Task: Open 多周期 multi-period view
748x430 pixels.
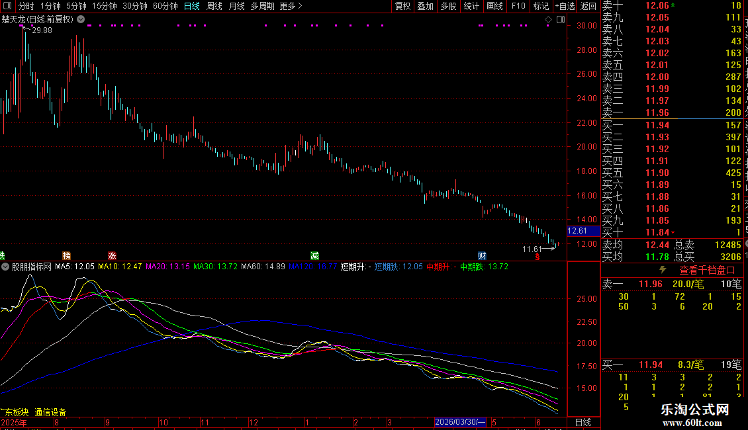Action: 262,6
